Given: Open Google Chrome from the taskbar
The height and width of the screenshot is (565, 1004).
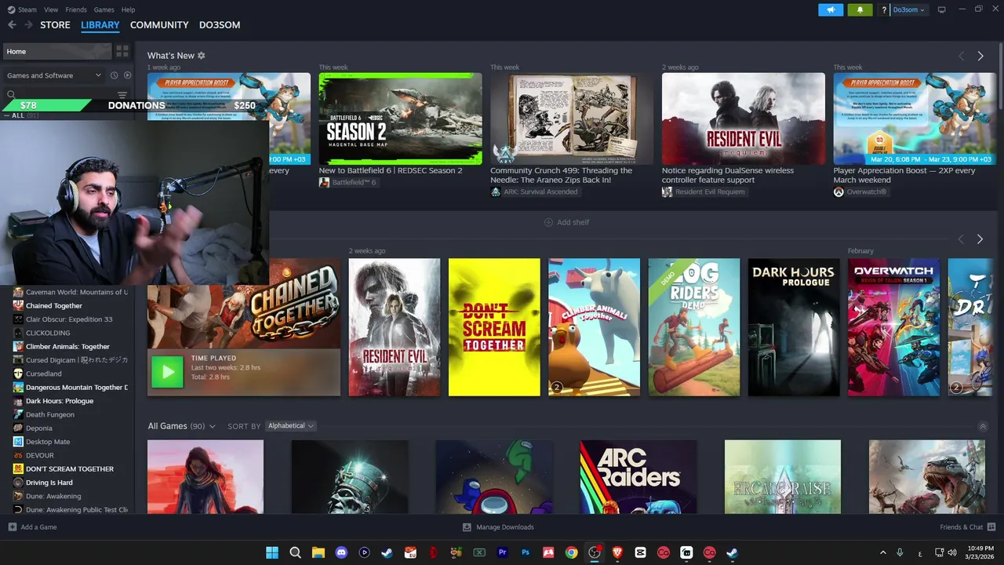Looking at the screenshot, I should coord(572,552).
